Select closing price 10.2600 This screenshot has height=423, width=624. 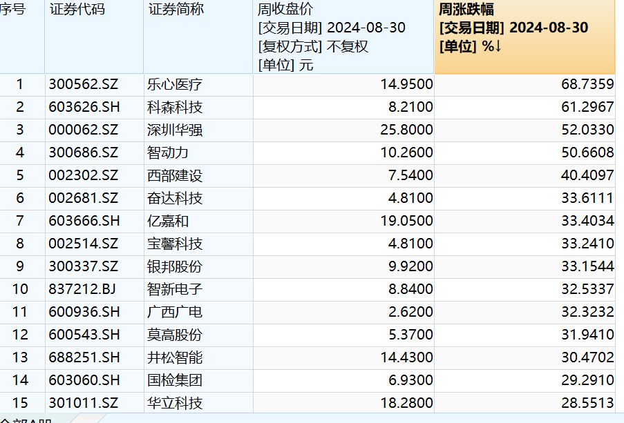click(406, 153)
